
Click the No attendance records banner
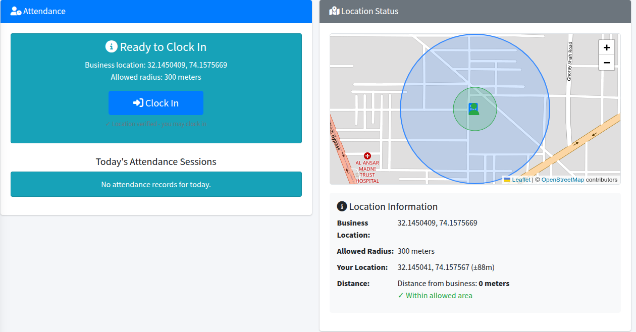155,184
